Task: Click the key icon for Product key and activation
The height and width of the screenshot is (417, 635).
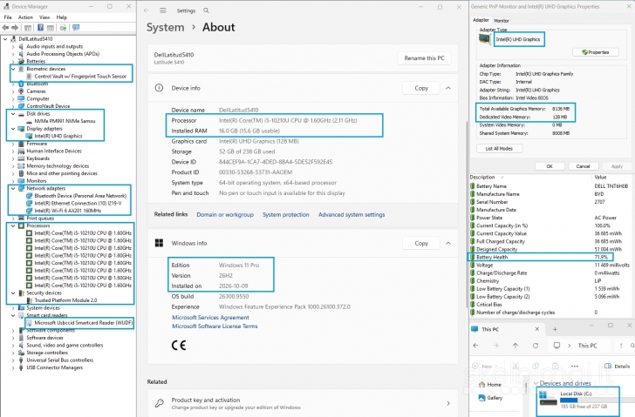Action: (x=160, y=403)
